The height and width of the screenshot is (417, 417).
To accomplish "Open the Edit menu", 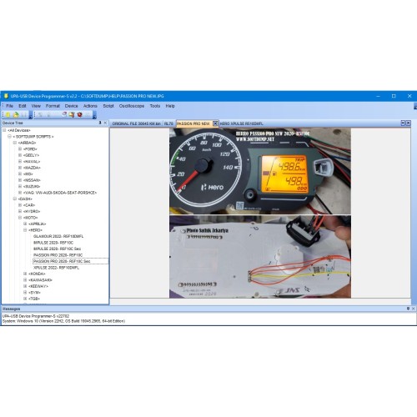I will (23, 106).
